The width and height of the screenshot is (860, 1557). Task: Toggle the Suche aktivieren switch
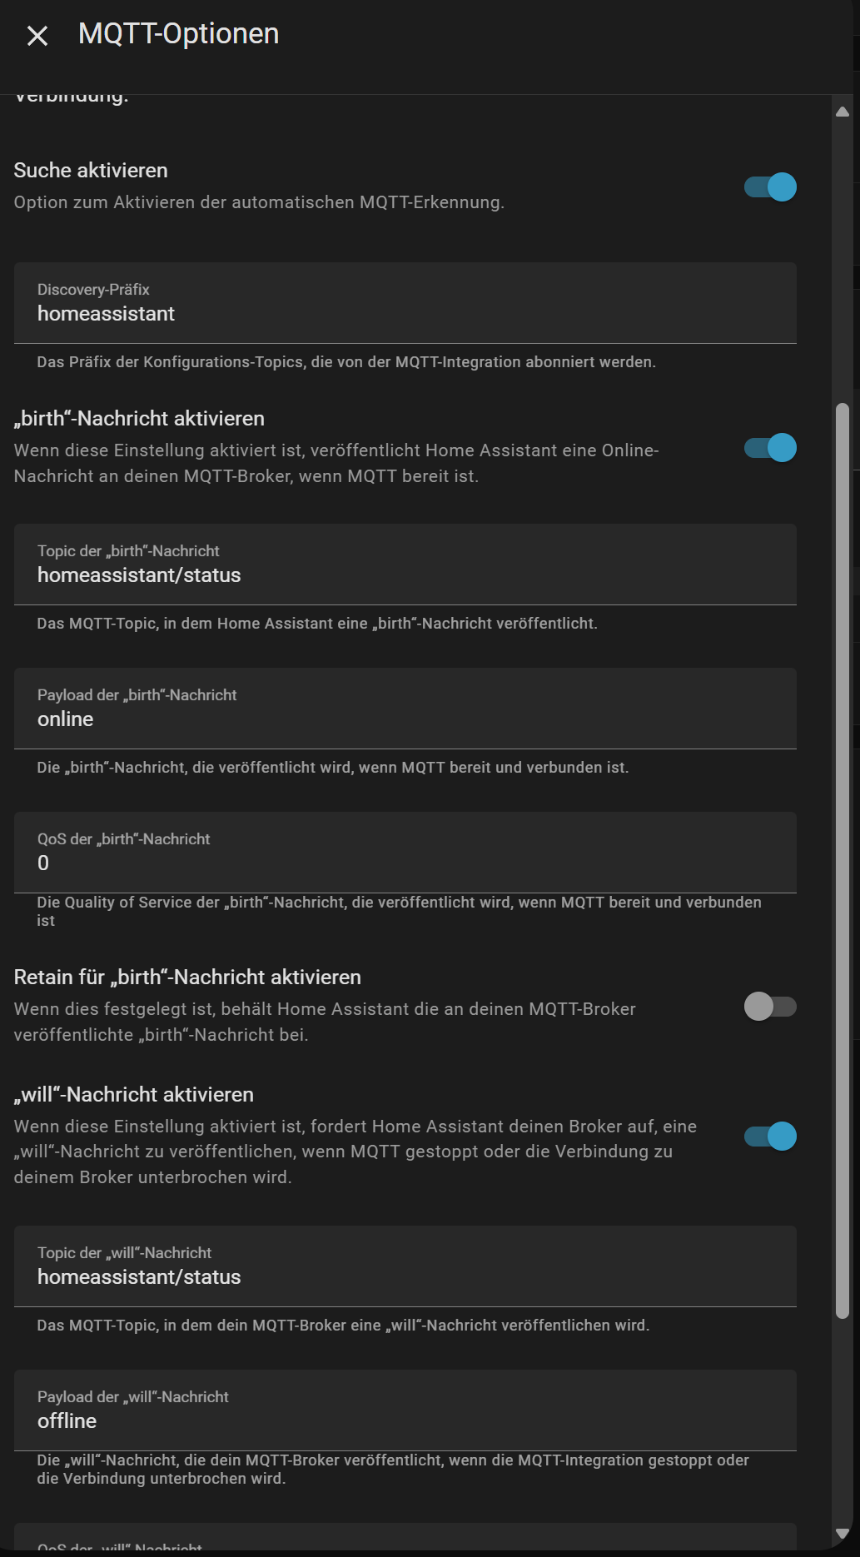770,187
